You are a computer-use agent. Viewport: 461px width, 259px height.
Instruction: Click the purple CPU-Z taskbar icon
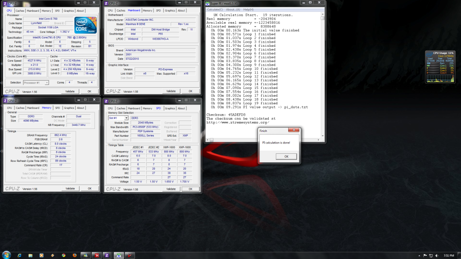107,255
